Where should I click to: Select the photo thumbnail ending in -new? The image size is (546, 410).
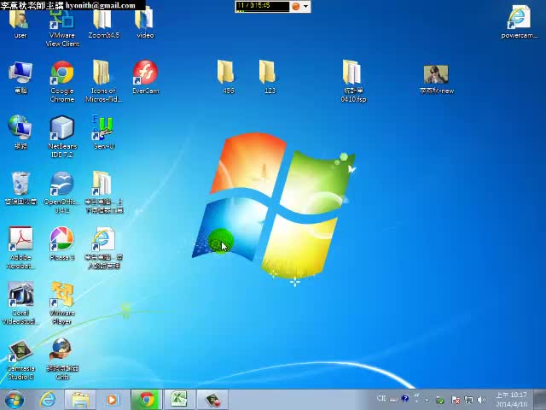[436, 79]
